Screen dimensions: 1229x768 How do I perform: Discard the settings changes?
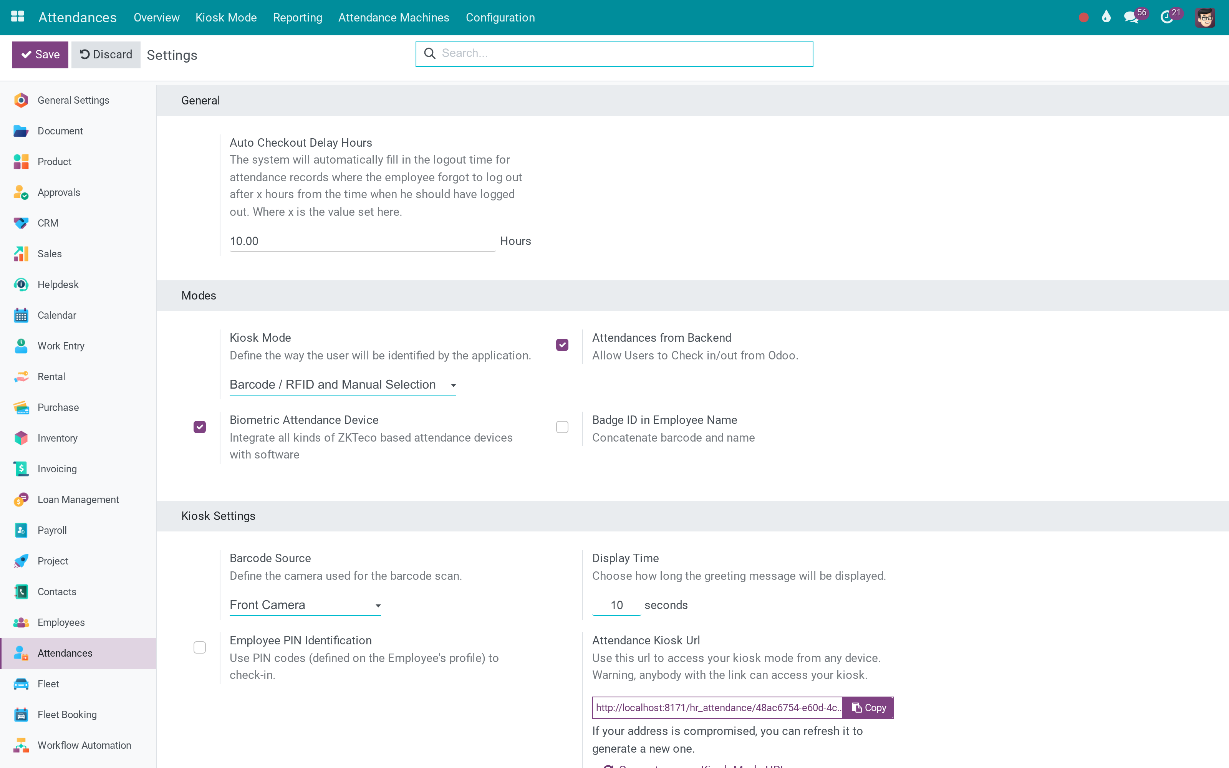(106, 55)
